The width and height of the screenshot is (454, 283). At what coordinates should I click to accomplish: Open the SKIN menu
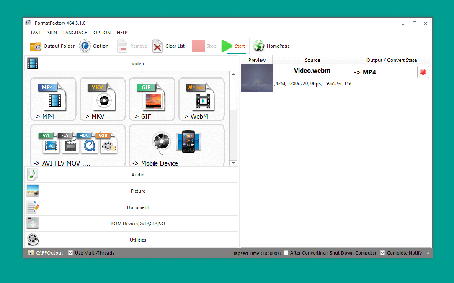(x=52, y=33)
